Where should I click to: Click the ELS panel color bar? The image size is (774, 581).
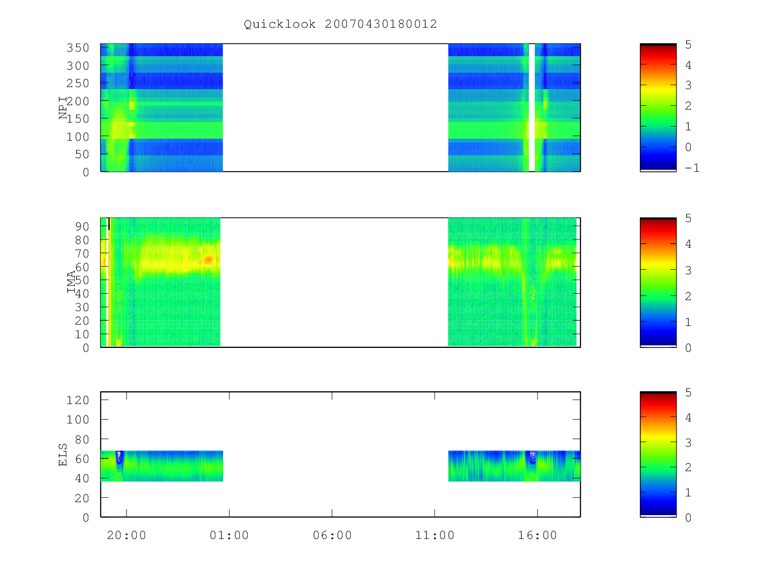pyautogui.click(x=658, y=454)
